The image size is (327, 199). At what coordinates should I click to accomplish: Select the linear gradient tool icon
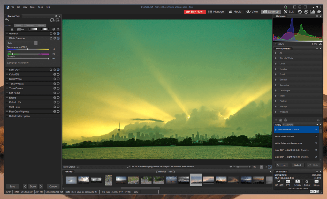[x=33, y=29]
